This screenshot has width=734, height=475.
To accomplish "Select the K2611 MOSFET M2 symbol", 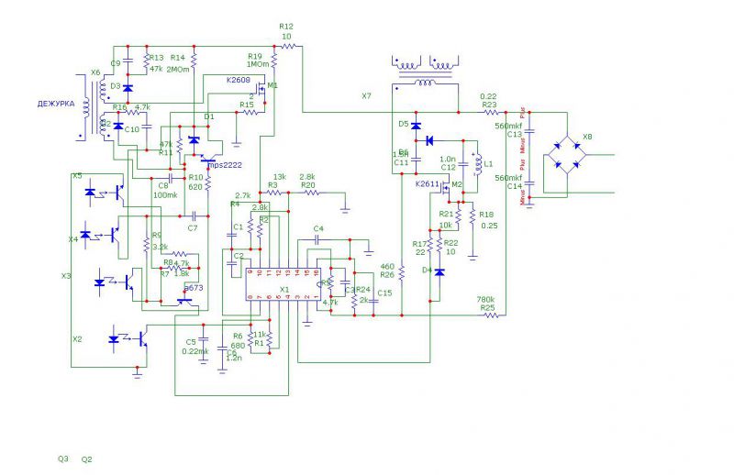I will click(x=448, y=190).
